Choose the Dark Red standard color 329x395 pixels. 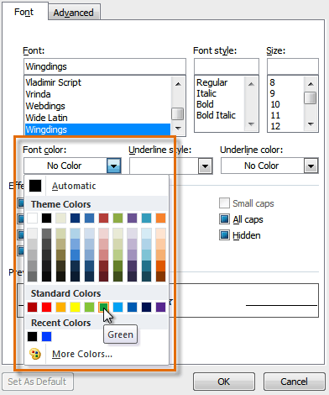point(33,308)
